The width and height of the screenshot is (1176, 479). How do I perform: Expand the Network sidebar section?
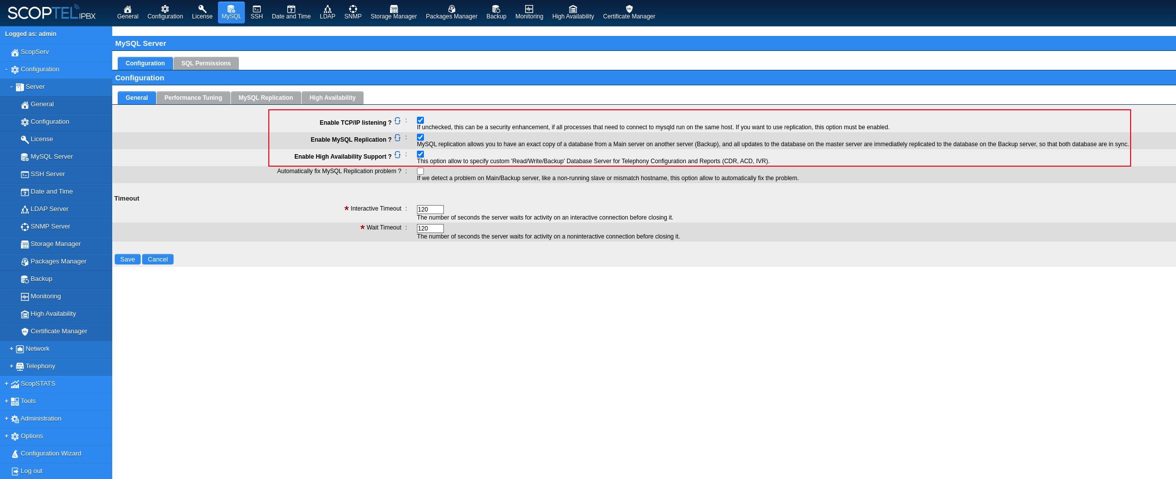[11, 349]
